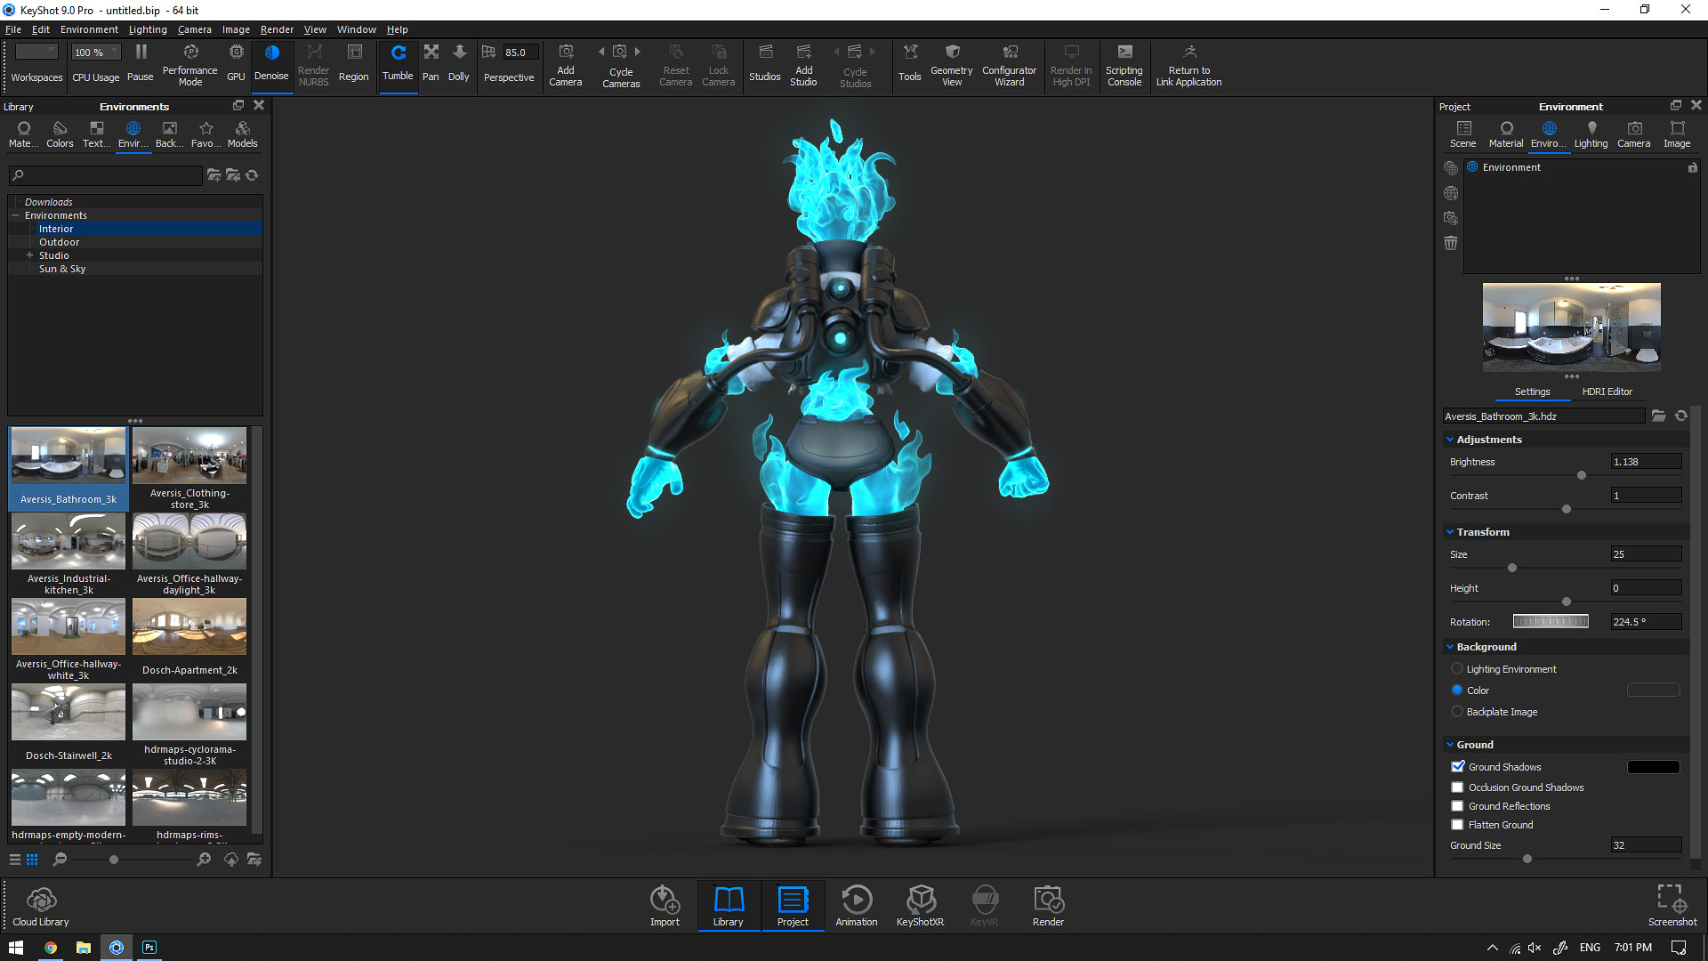The image size is (1708, 961).
Task: Browse for HDZ file folder icon
Action: (1659, 416)
